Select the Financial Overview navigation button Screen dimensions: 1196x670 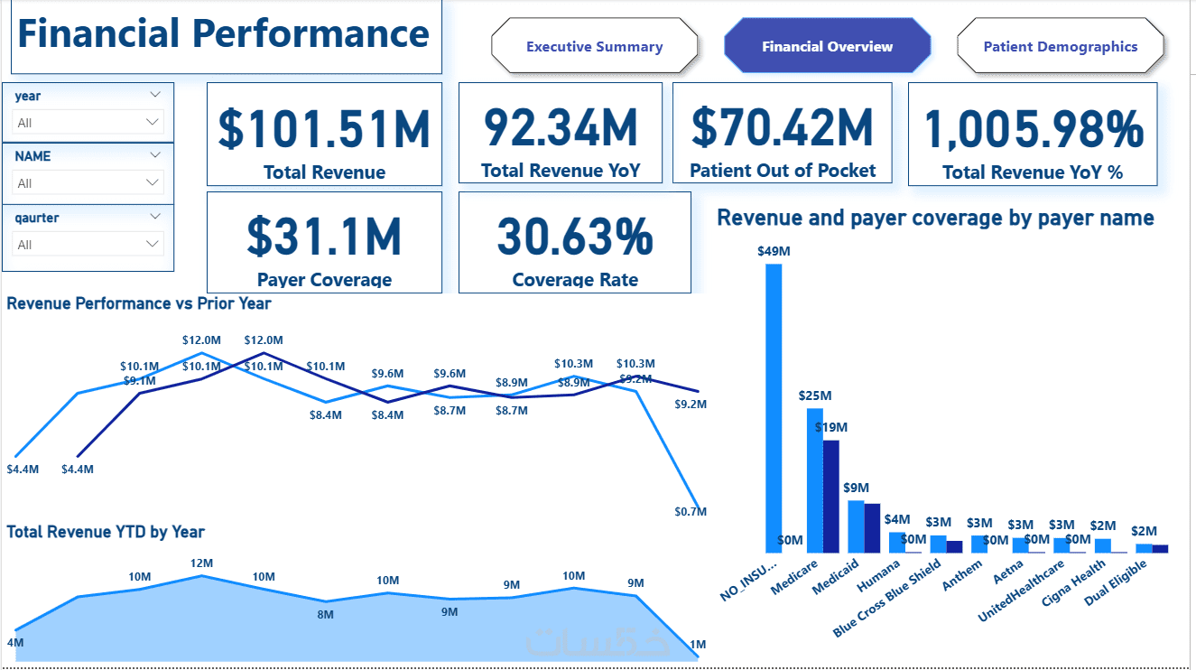pyautogui.click(x=828, y=47)
